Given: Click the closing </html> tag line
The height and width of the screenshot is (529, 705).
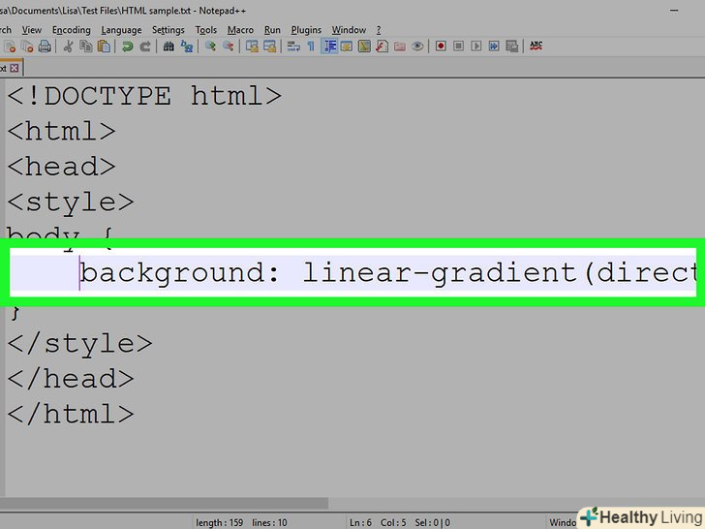Looking at the screenshot, I should pos(71,414).
